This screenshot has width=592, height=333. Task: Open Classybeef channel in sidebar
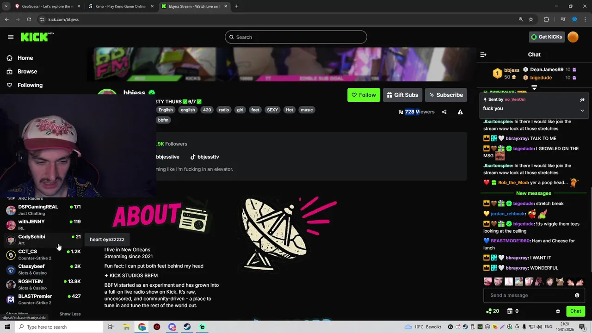[44, 269]
